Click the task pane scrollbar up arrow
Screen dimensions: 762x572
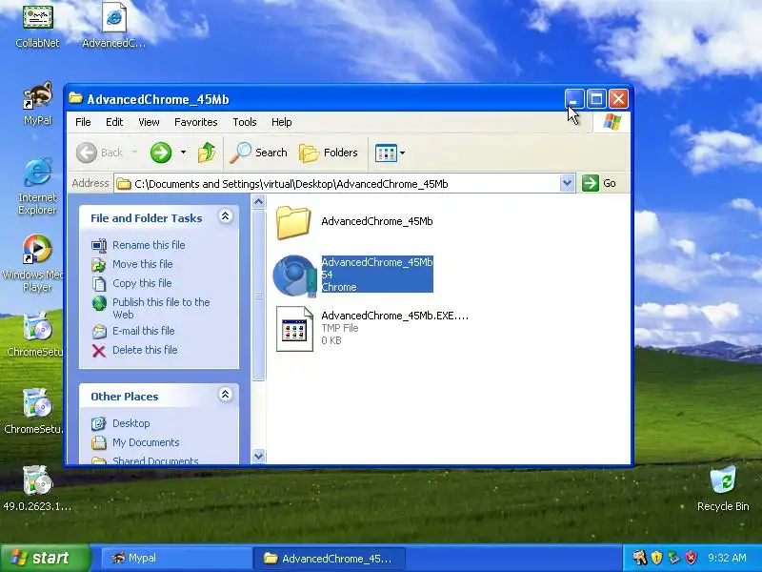[x=258, y=201]
